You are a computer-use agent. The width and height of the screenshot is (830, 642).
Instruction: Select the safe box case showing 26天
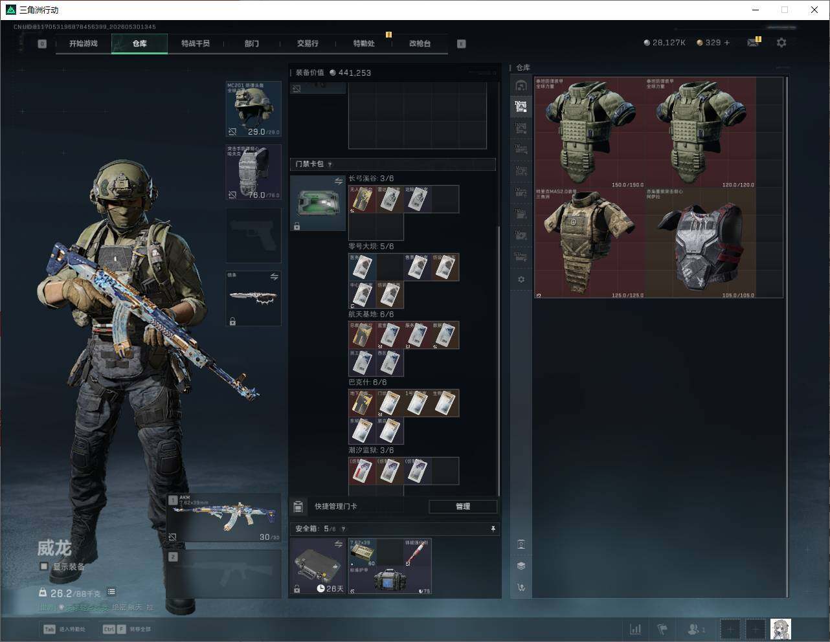(x=317, y=566)
